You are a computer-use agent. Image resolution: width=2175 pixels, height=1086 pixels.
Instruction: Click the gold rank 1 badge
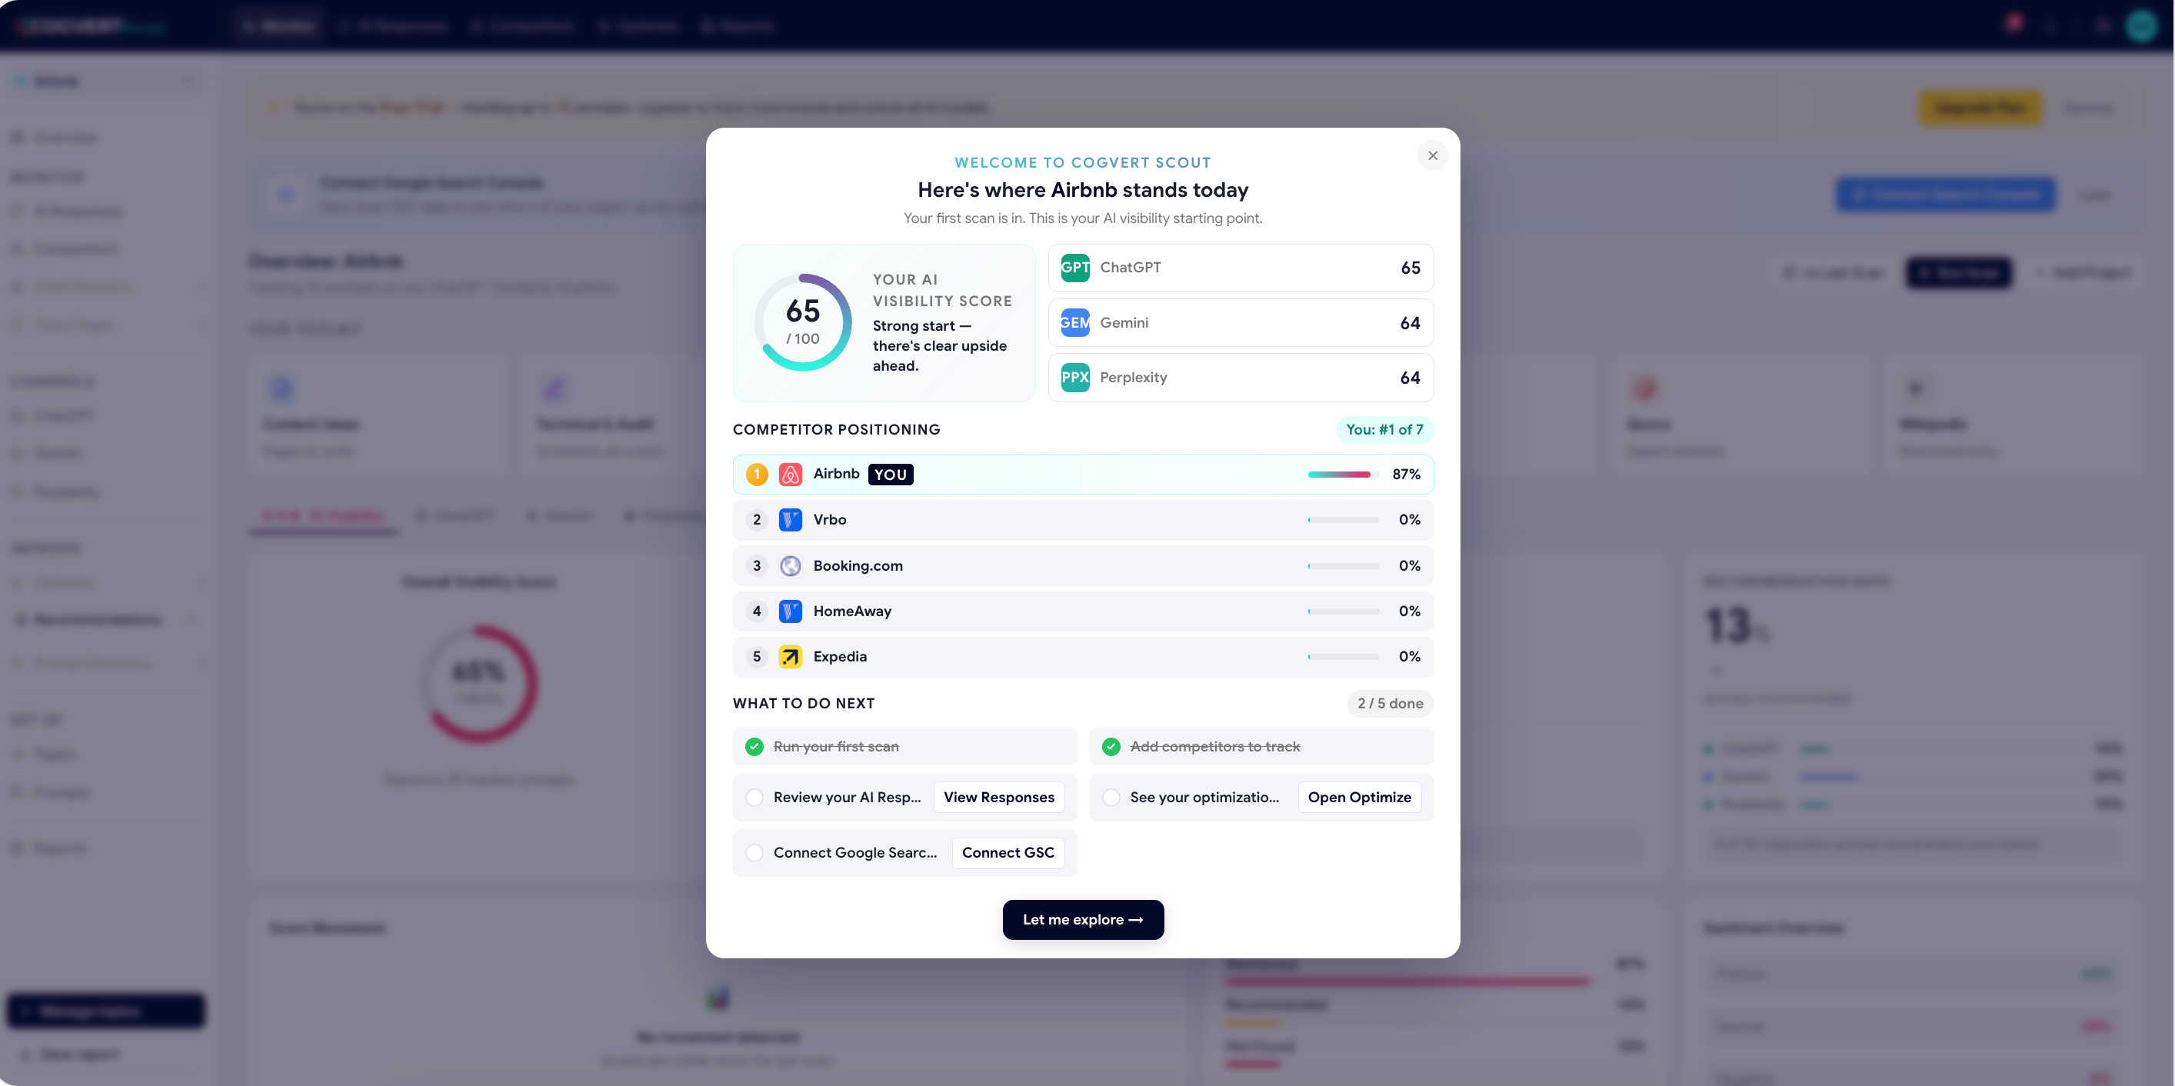(x=757, y=475)
